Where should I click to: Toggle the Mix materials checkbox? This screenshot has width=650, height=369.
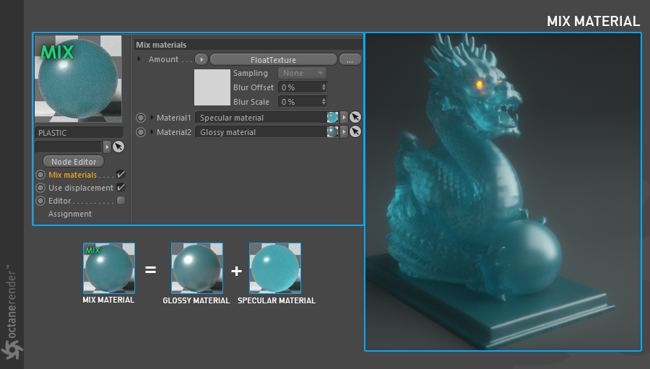point(121,174)
